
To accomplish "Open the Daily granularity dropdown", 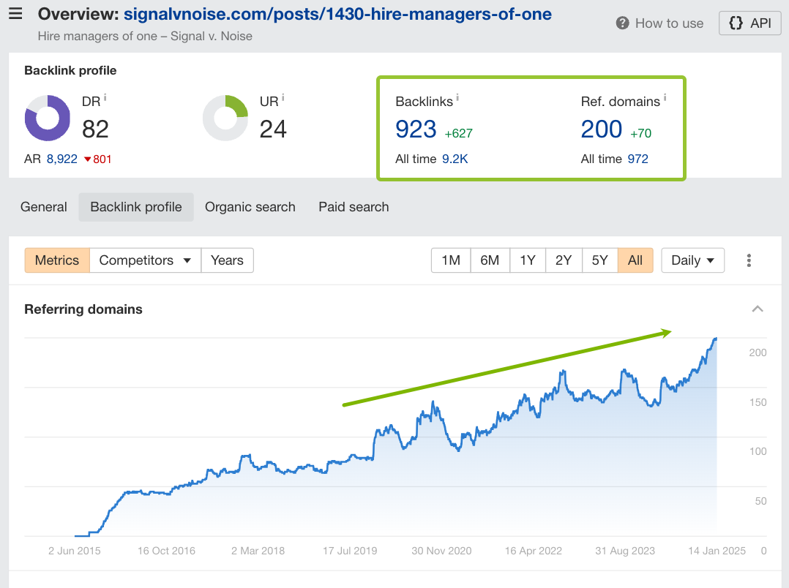I will [x=692, y=260].
